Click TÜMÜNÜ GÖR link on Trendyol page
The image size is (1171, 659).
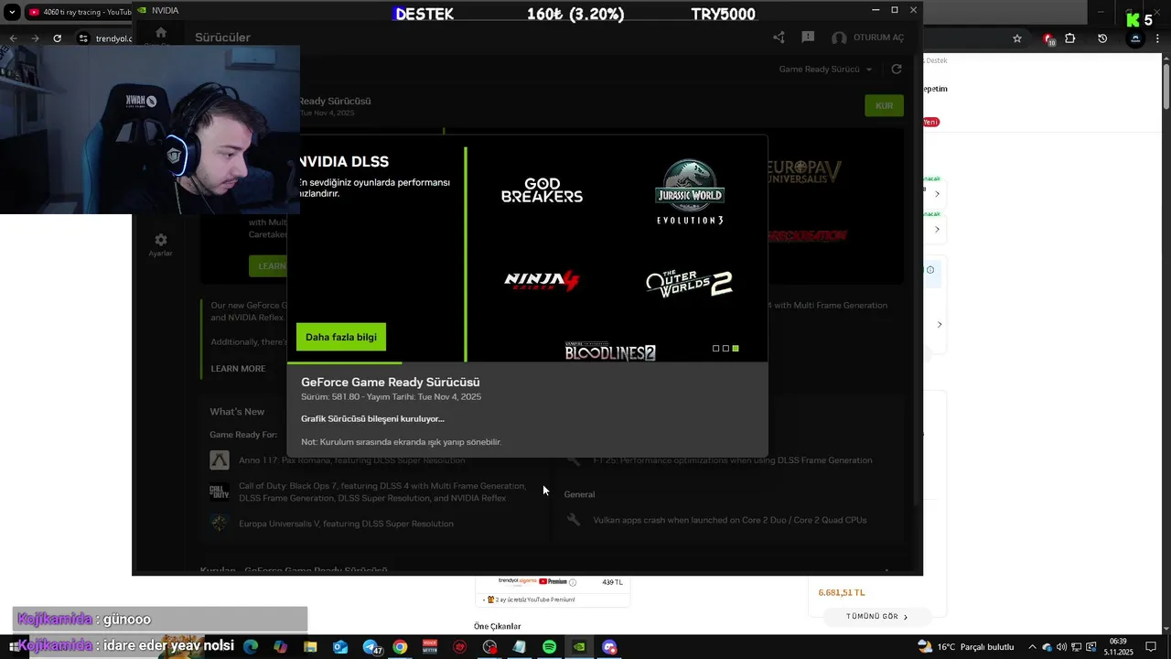tap(877, 617)
